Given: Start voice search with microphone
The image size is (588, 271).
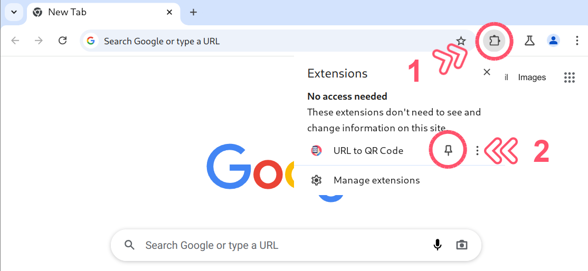Looking at the screenshot, I should [437, 245].
